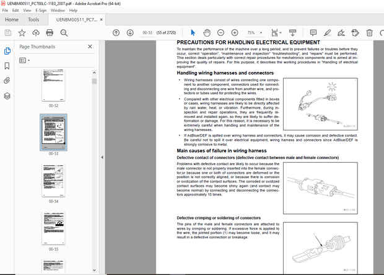Open the View menu
The height and width of the screenshot is (275, 384).
coord(27,11)
